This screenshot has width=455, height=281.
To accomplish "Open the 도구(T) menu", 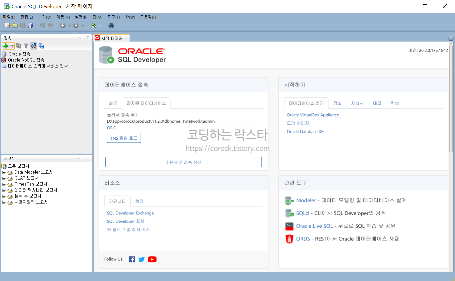I will [114, 17].
